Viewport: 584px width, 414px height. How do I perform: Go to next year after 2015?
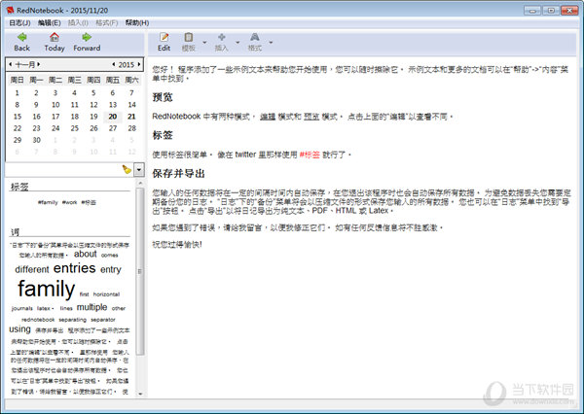coord(139,64)
